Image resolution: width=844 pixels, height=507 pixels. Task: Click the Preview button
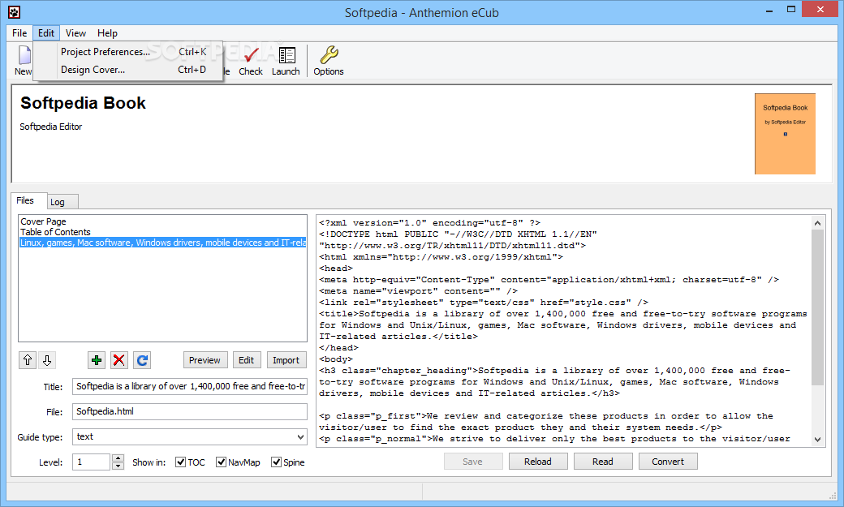point(205,360)
